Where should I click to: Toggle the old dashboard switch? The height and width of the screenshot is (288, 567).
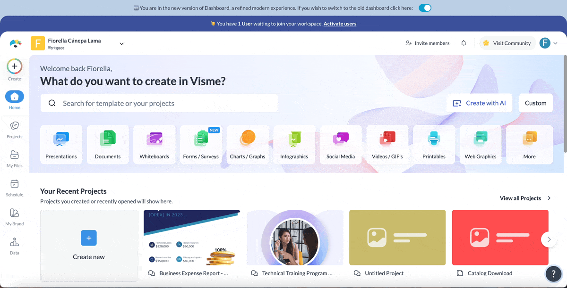425,8
